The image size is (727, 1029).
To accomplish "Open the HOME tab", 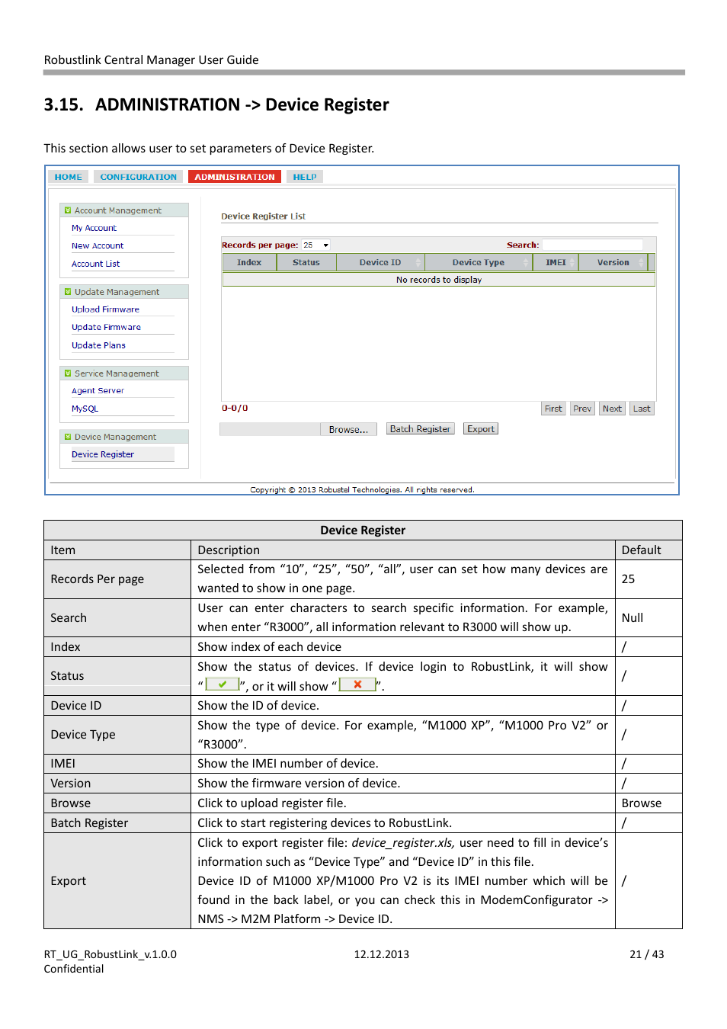I will tap(68, 177).
